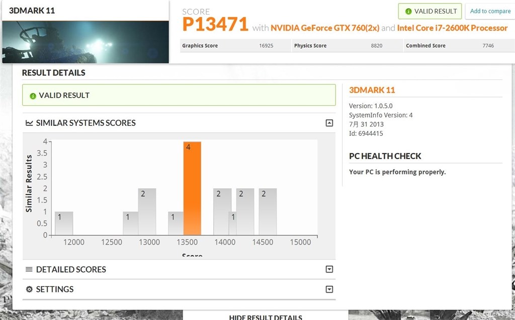Click the green checkmark in top VALID RESULT badge

coord(408,11)
